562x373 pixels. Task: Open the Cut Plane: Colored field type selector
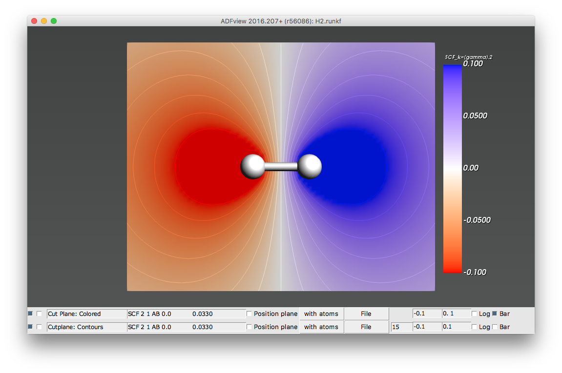86,314
